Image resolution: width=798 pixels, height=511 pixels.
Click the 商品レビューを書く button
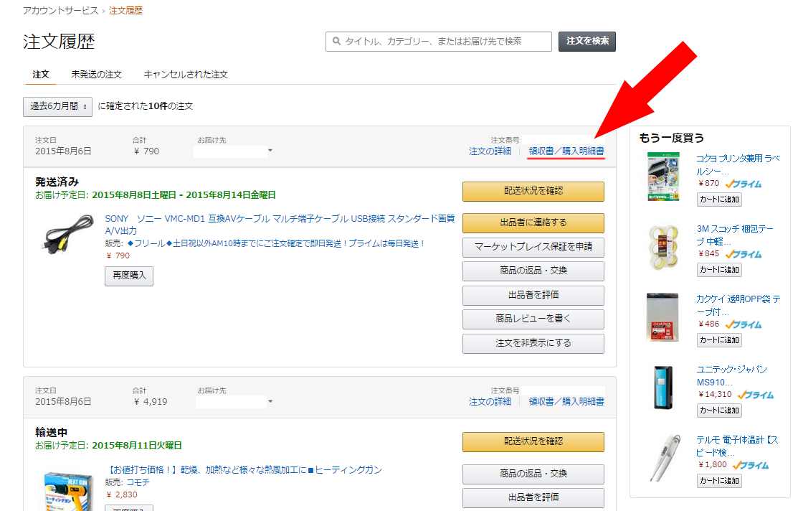tap(533, 319)
